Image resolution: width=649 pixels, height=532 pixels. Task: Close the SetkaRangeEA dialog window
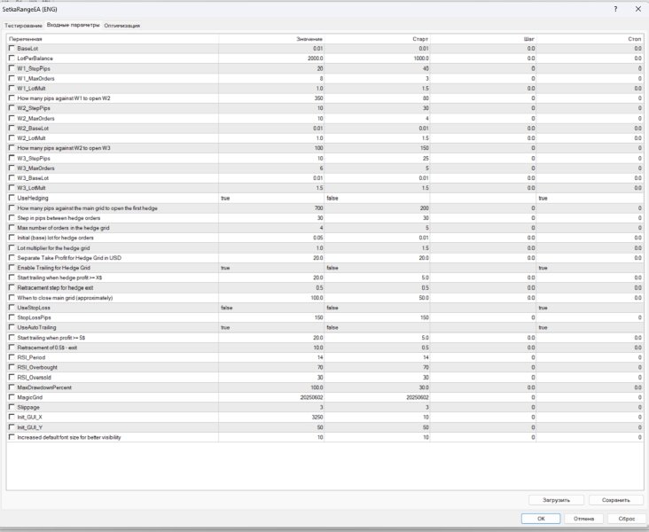(637, 9)
